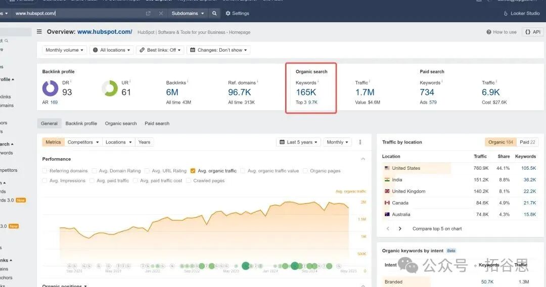This screenshot has width=546, height=287.
Task: Enable the Organic pages checkbox
Action: [305, 171]
